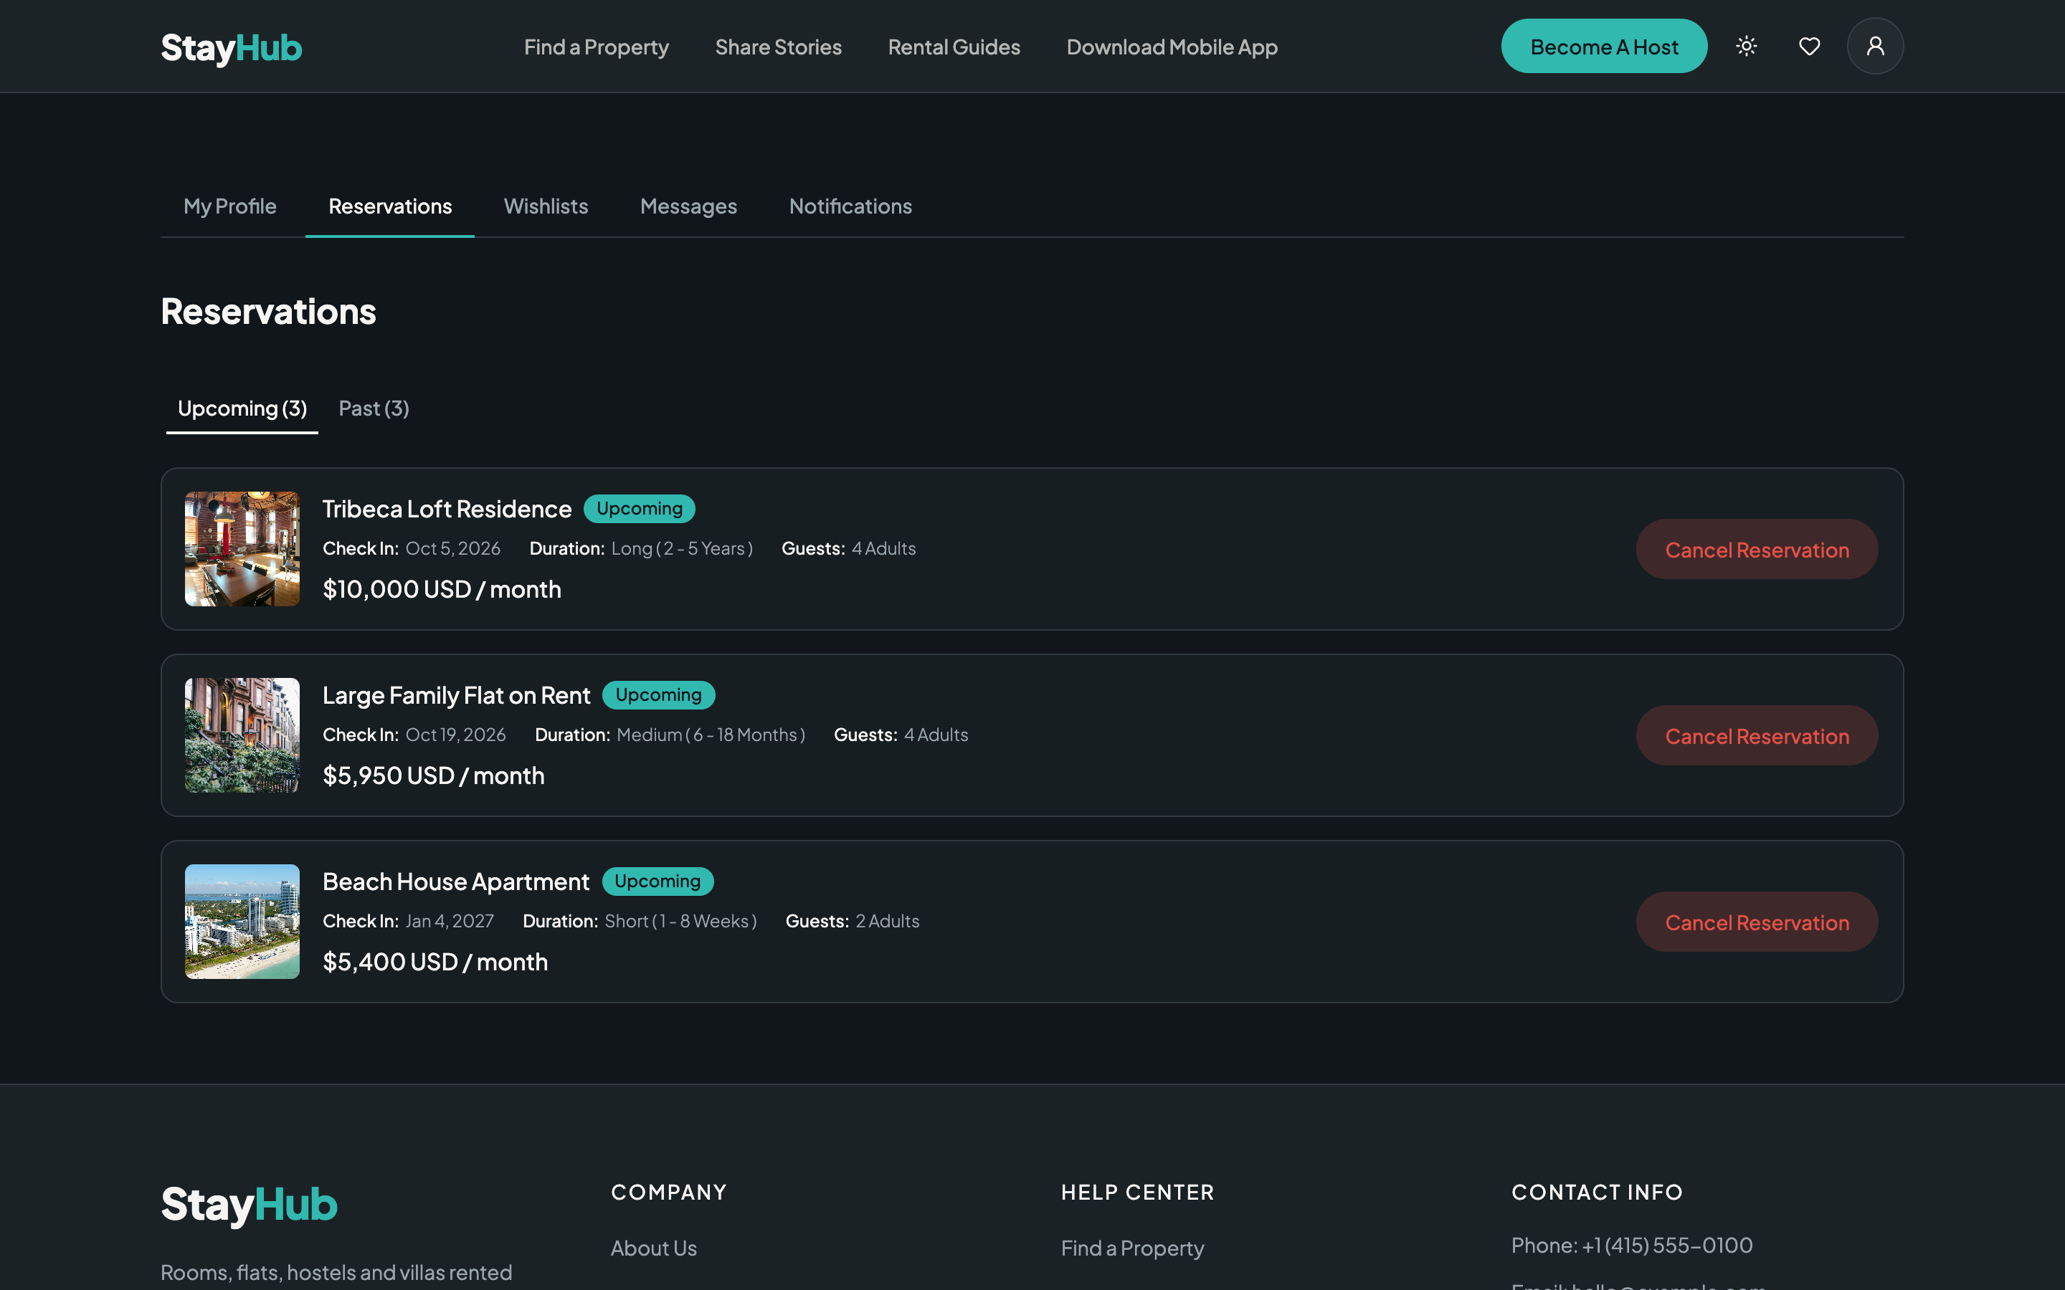Image resolution: width=2065 pixels, height=1290 pixels.
Task: Click Upcoming badge beside Beach House Apartment
Action: pyautogui.click(x=658, y=881)
